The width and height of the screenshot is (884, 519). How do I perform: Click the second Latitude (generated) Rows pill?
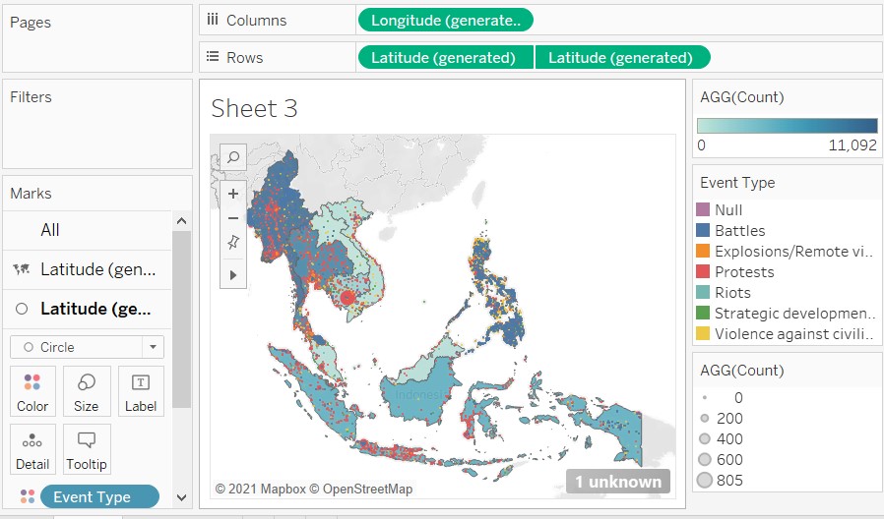point(621,58)
